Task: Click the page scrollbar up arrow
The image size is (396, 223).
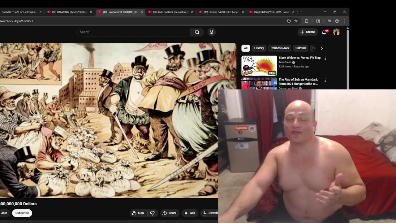Action: (x=348, y=28)
